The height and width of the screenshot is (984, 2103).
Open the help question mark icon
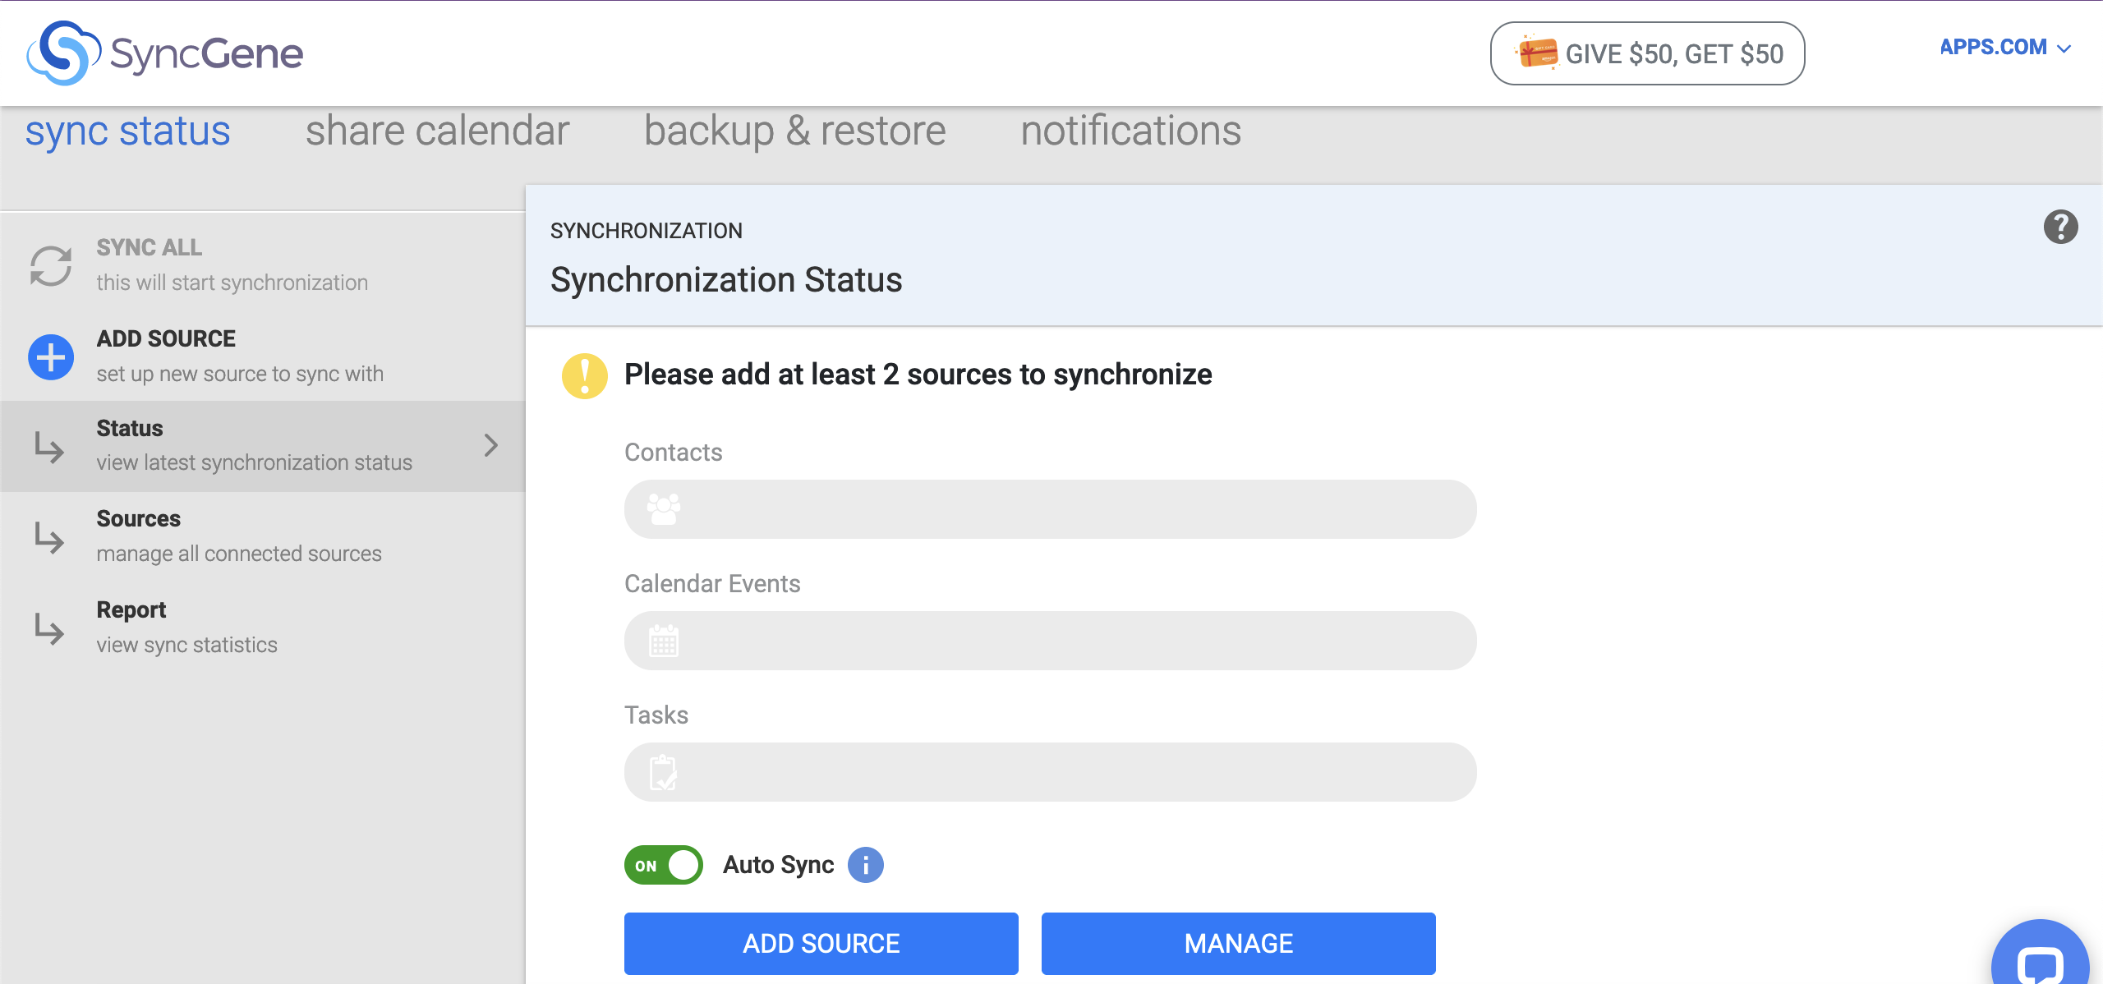[2062, 227]
